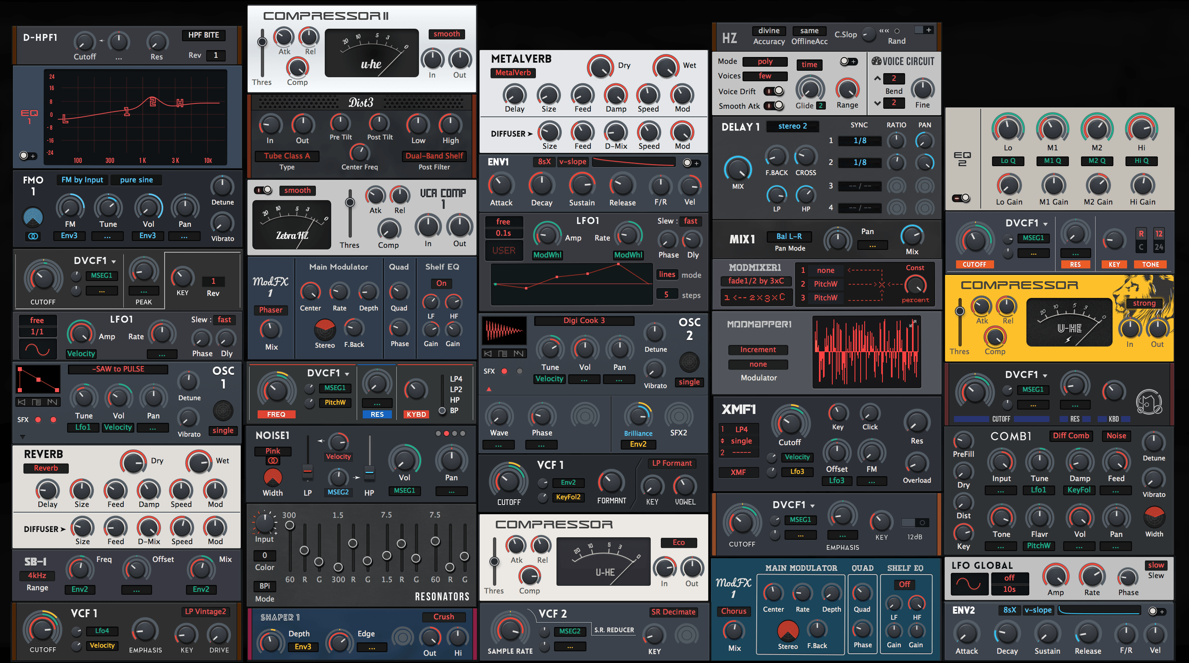1189x663 pixels.
Task: Click the HPF BITE button
Action: [x=203, y=35]
